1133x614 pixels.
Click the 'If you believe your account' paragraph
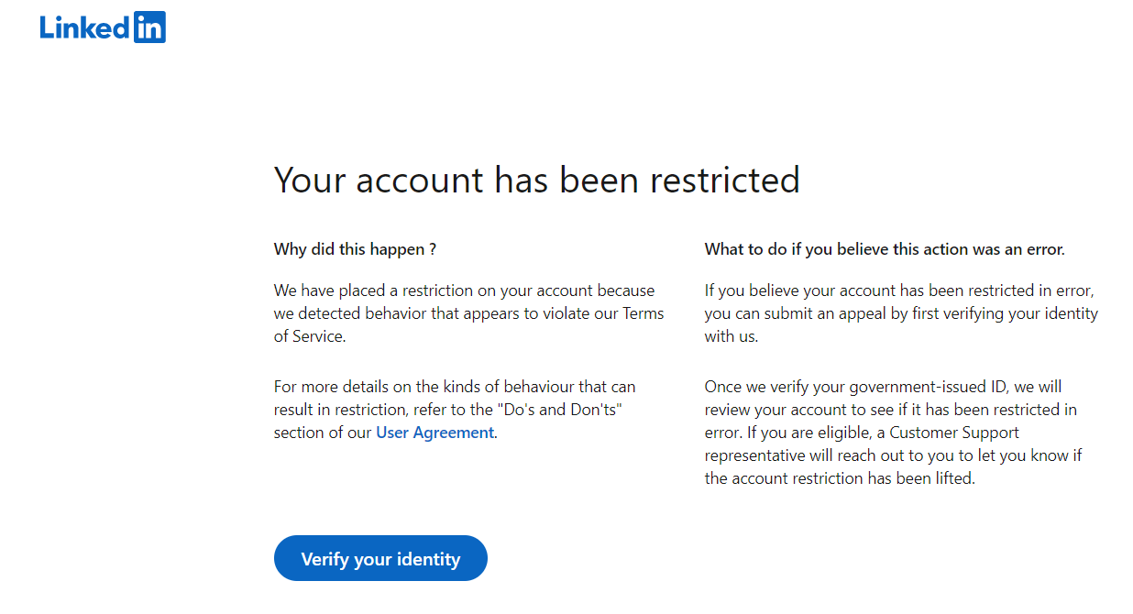click(901, 313)
